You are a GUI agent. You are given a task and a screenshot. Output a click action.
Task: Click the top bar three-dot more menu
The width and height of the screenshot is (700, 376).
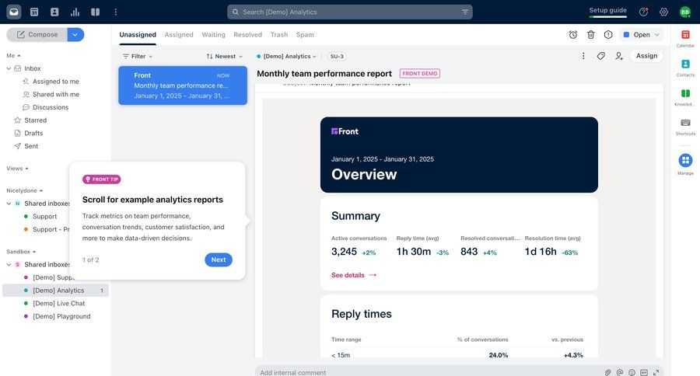point(116,12)
